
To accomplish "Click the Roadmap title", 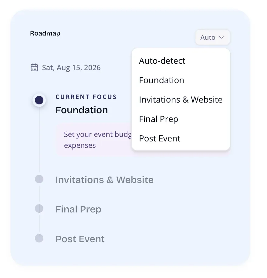I will 45,33.
